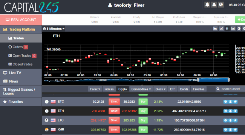The width and height of the screenshot is (245, 135).
Task: Click the clock icon in header
Action: click(221, 4)
